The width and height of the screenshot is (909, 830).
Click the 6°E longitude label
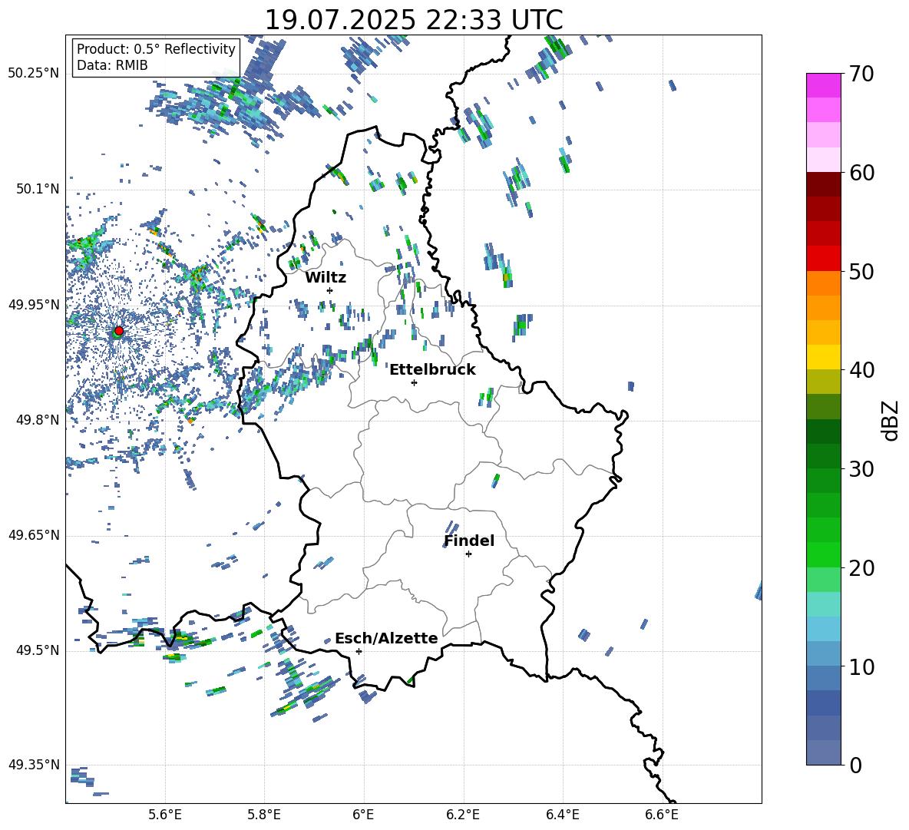point(363,815)
